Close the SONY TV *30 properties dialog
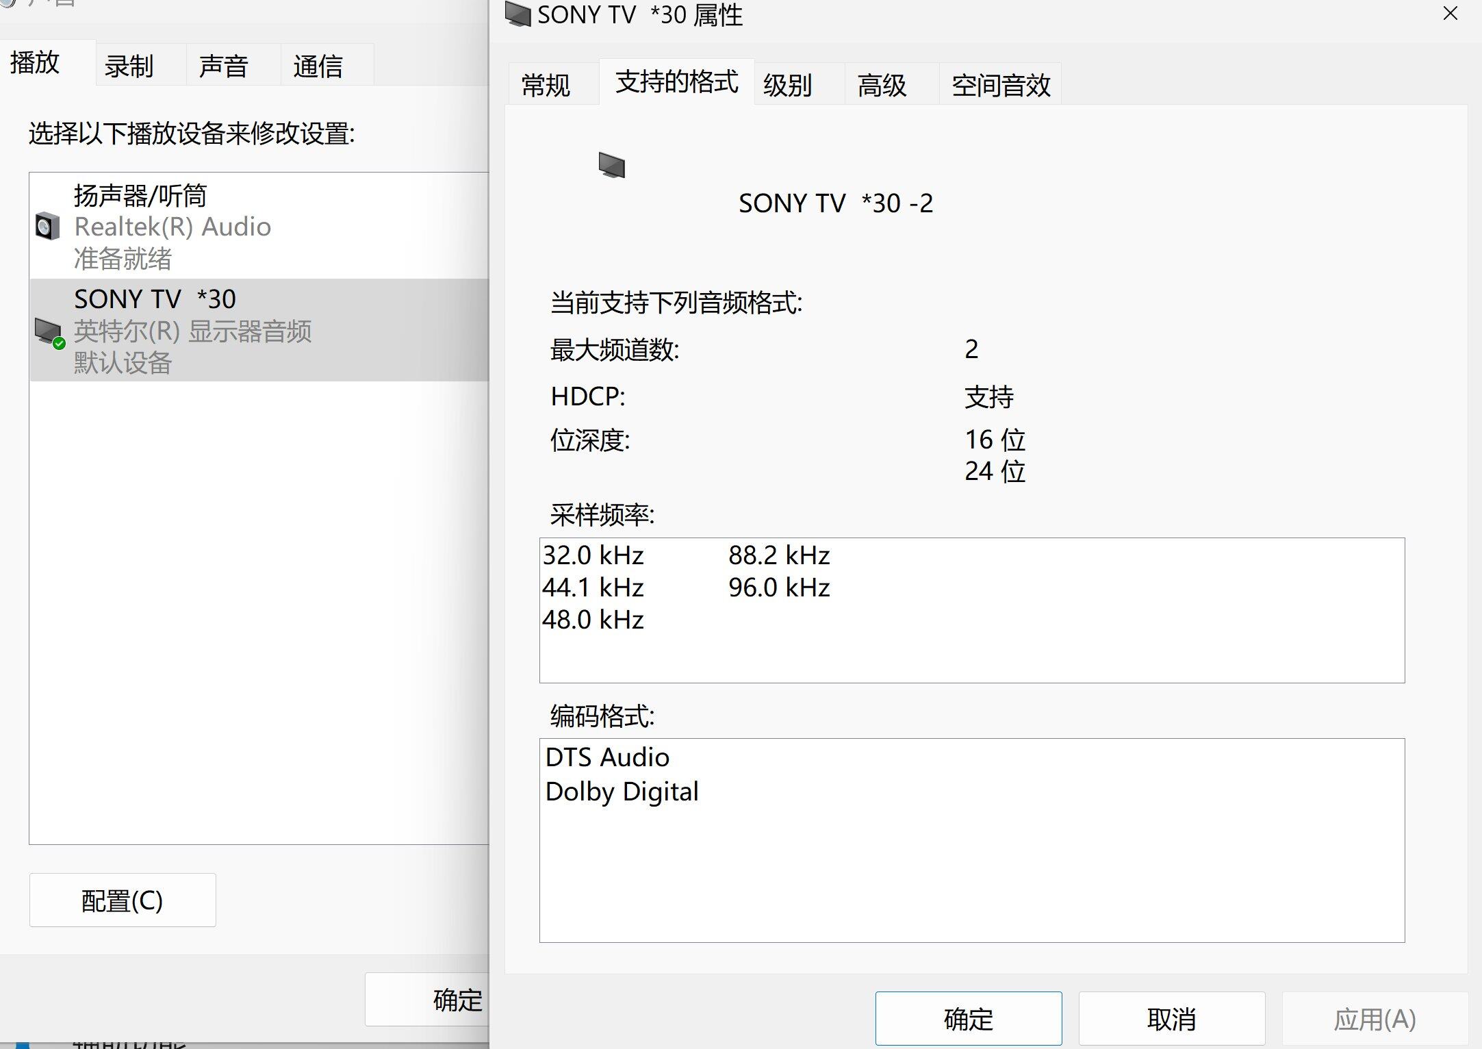The width and height of the screenshot is (1482, 1049). [1450, 14]
